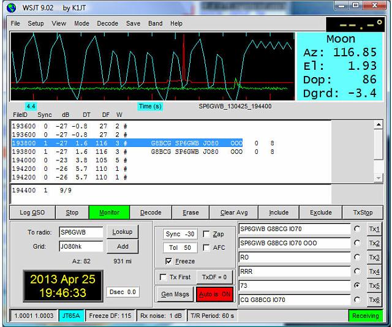This screenshot has width=392, height=327.
Task: Open the Decode menu
Action: click(x=108, y=23)
